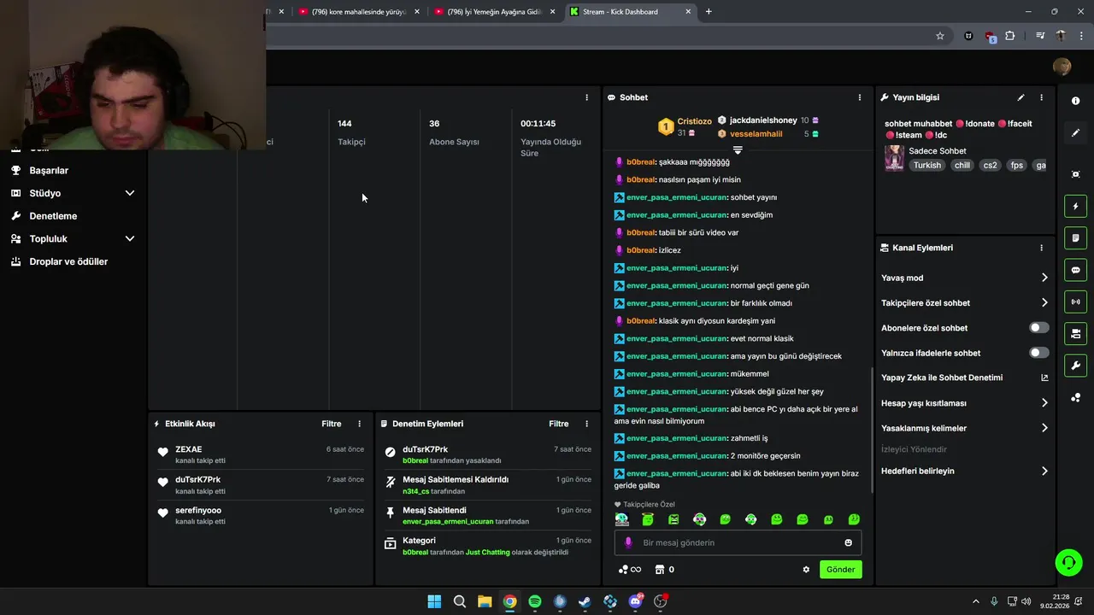Screen dimensions: 1094x615
Task: Open stats panel three-dot menu
Action: [586, 97]
